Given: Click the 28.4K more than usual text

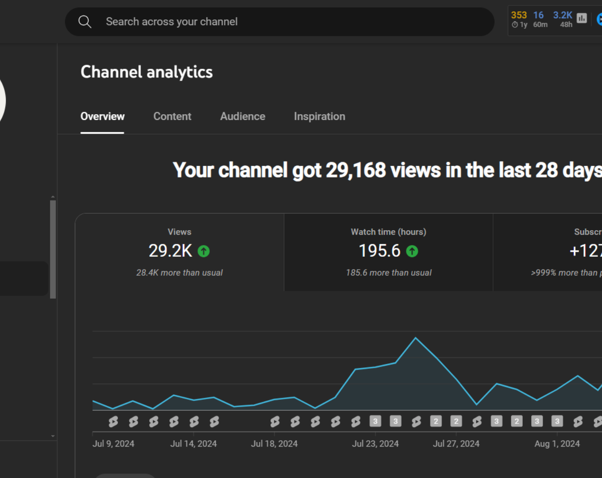Looking at the screenshot, I should [179, 273].
